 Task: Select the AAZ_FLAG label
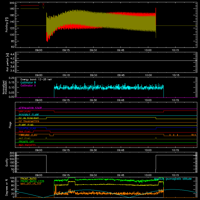click(x=24, y=138)
